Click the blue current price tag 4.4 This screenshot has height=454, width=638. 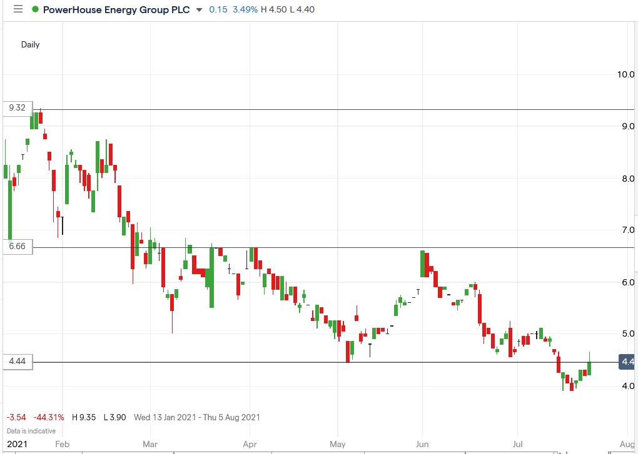coord(626,362)
